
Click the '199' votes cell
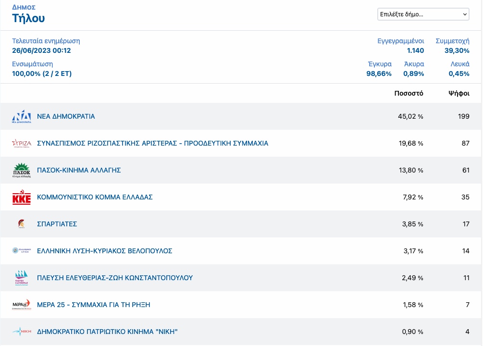coord(464,116)
